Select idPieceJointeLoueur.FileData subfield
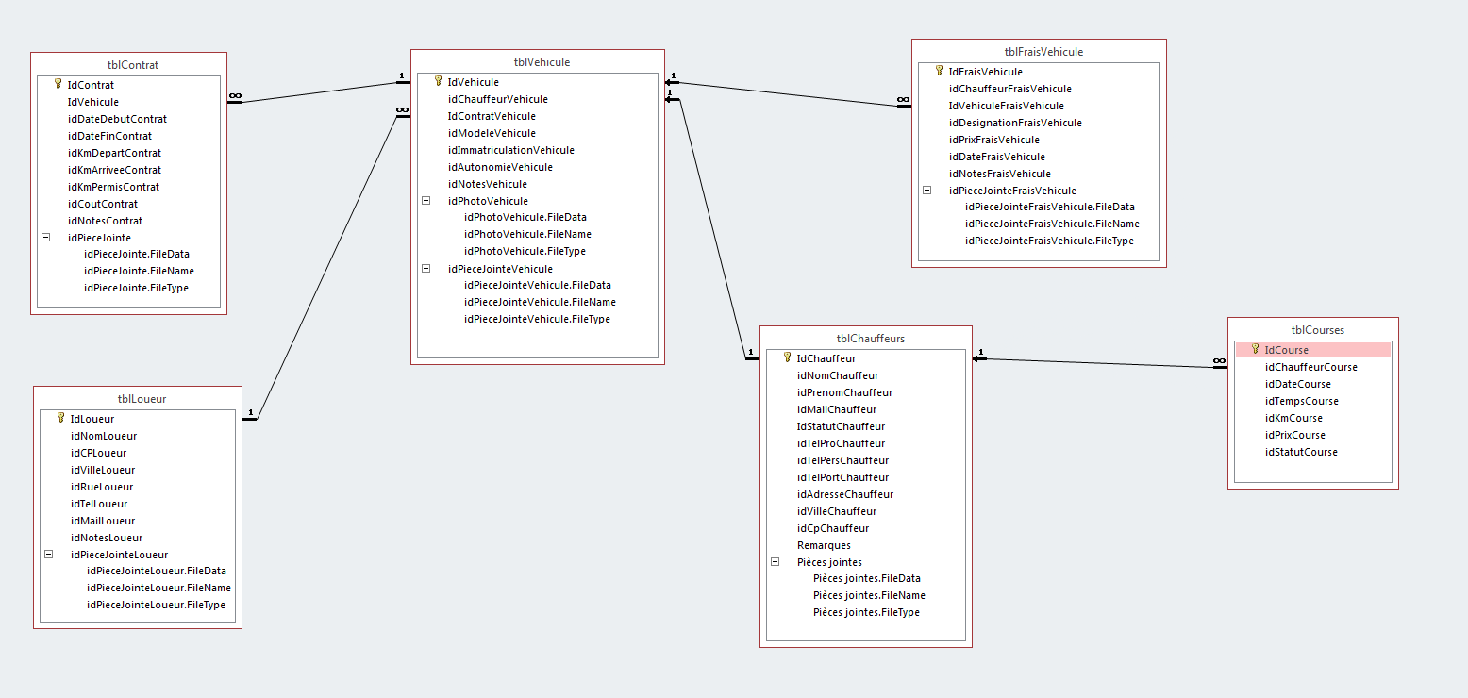 coord(156,571)
